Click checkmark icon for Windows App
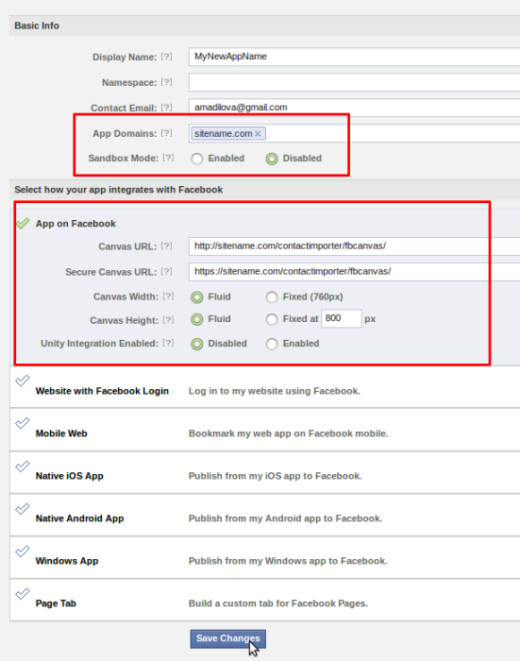 pos(23,551)
